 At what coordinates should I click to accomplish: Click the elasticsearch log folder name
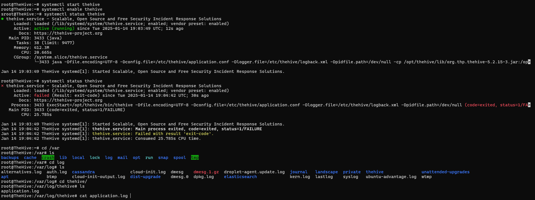[240, 177]
